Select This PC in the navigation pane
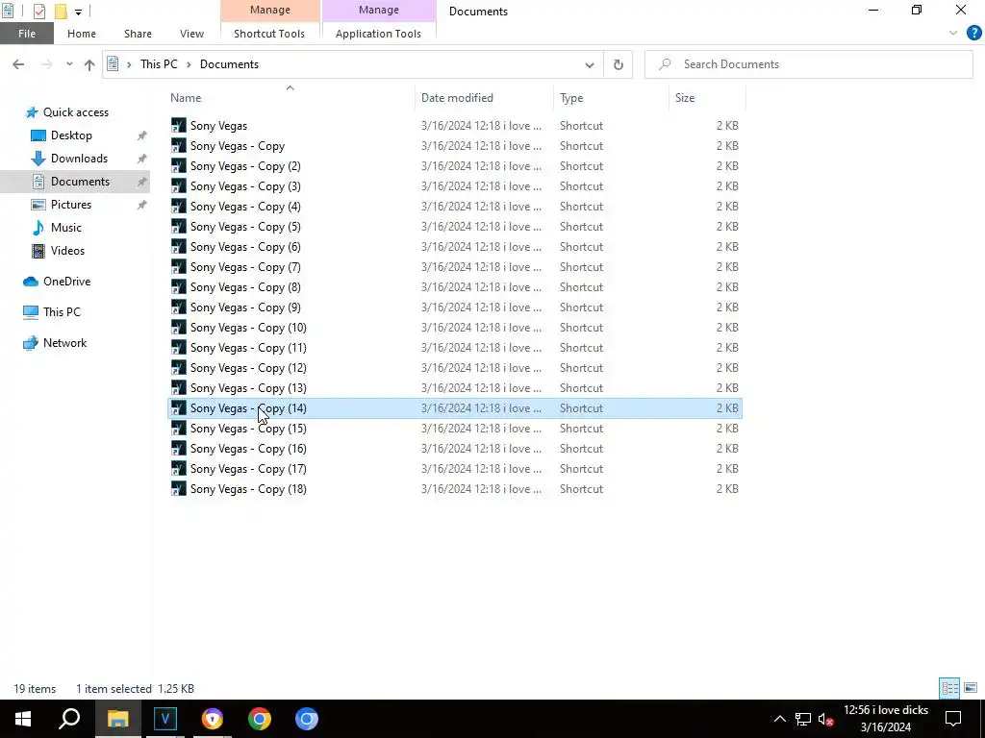Screen dimensions: 985x738 pos(62,312)
